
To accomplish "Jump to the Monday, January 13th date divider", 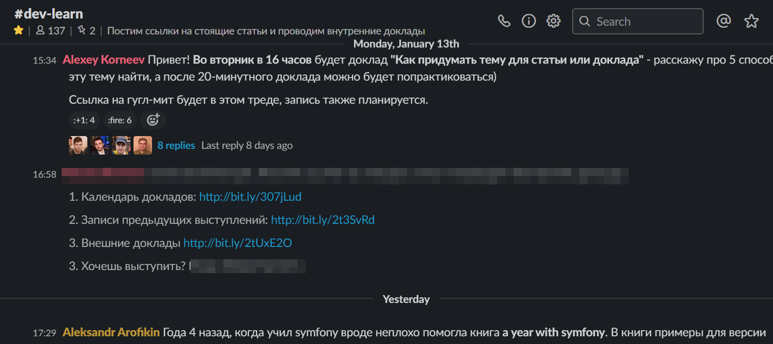I will pyautogui.click(x=406, y=44).
